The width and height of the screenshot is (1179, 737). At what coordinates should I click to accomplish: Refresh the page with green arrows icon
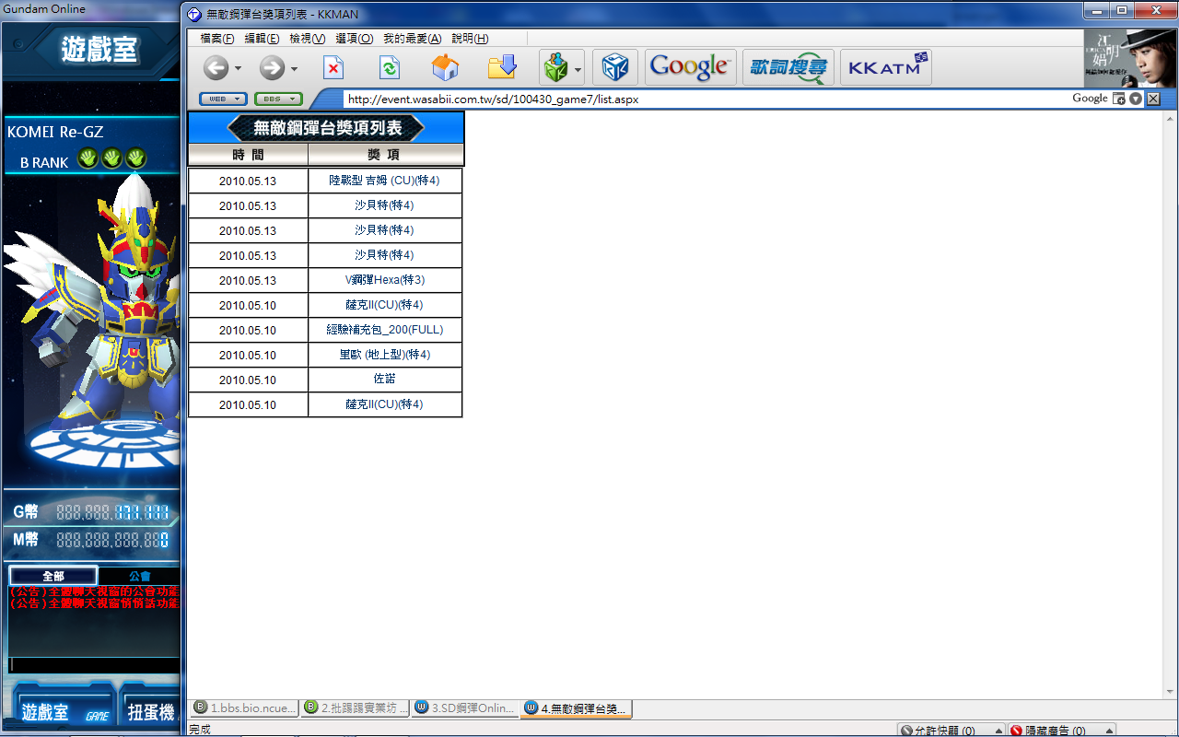coord(389,68)
